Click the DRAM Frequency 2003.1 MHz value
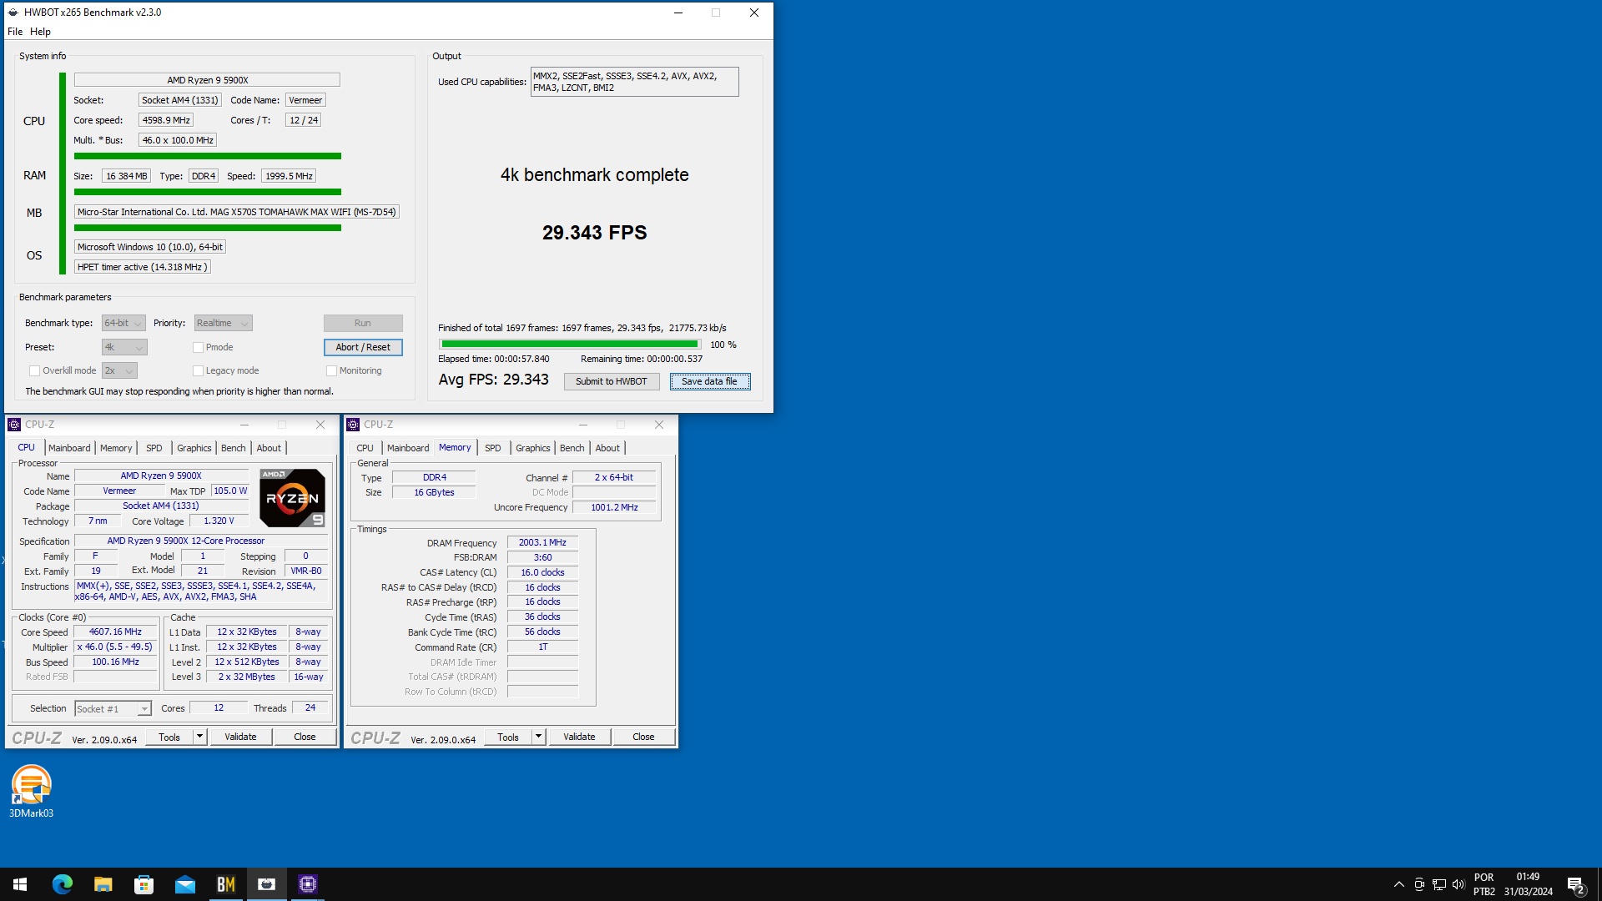The width and height of the screenshot is (1602, 901). (x=542, y=543)
